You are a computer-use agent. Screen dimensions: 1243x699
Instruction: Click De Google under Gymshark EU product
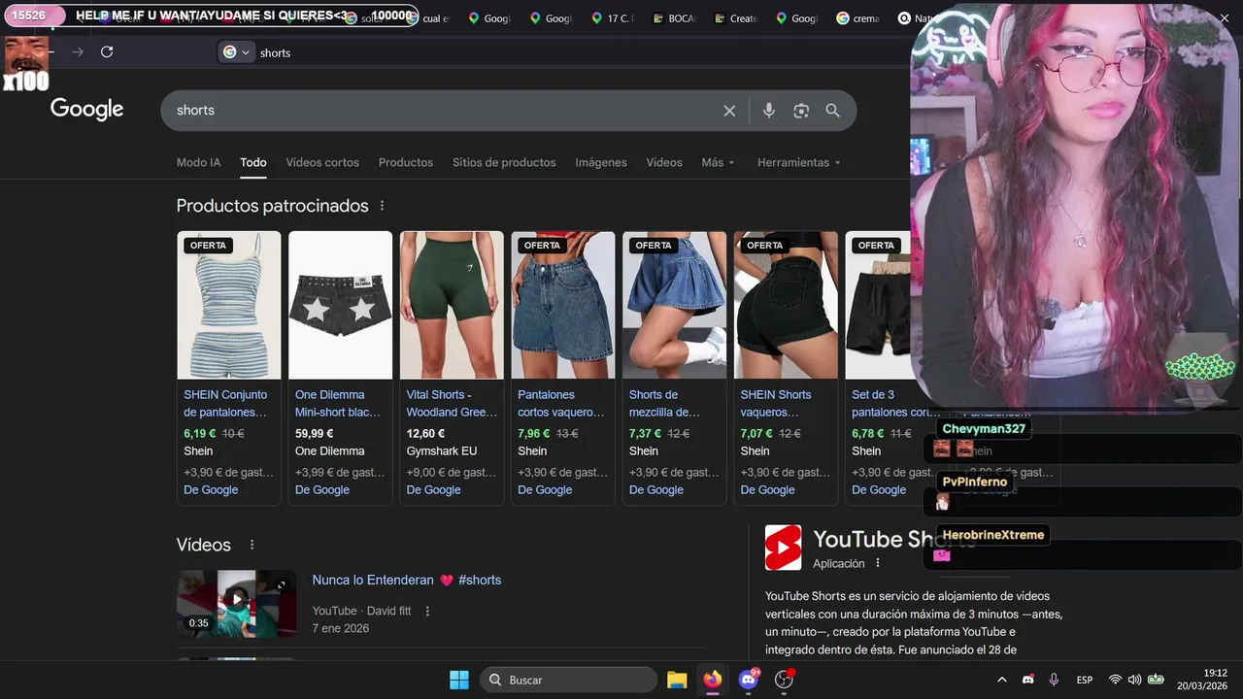pos(433,490)
